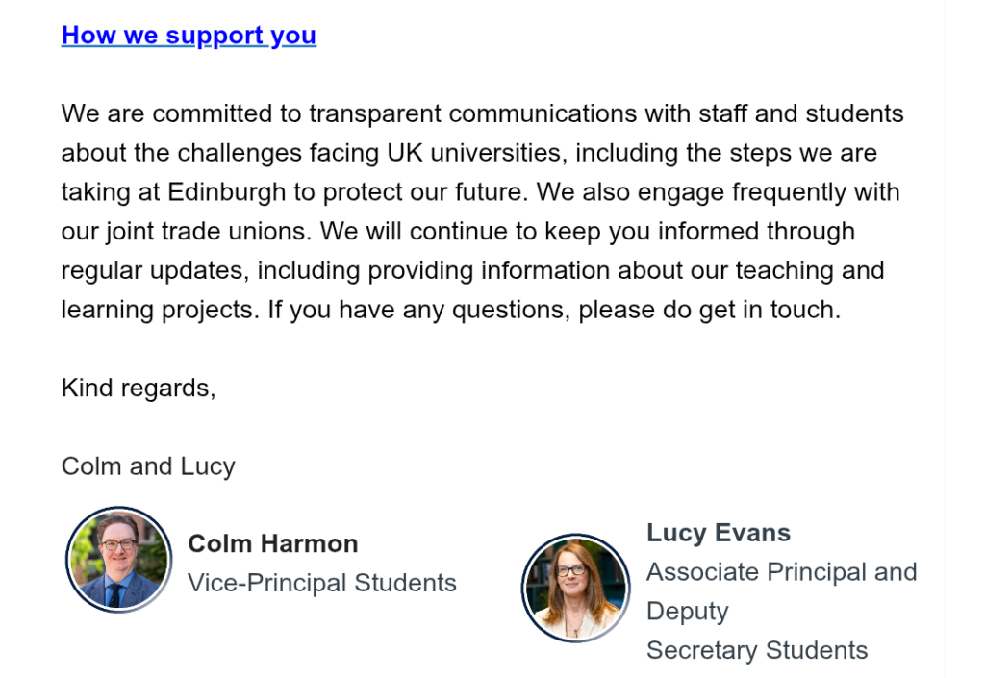The height and width of the screenshot is (678, 985).
Task: Click the phrase "protect our future"
Action: coord(424,191)
